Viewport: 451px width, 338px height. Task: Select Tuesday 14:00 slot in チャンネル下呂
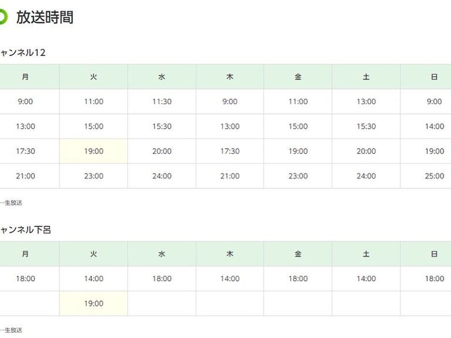point(93,279)
